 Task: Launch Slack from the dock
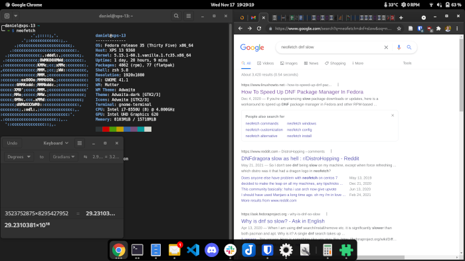[x=230, y=250]
